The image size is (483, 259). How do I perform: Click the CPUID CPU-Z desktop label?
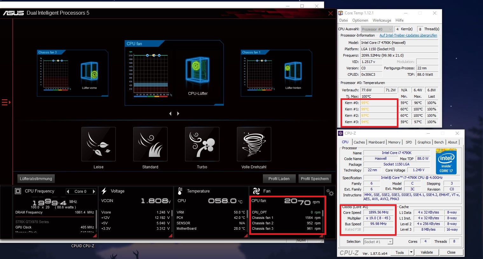point(83,246)
